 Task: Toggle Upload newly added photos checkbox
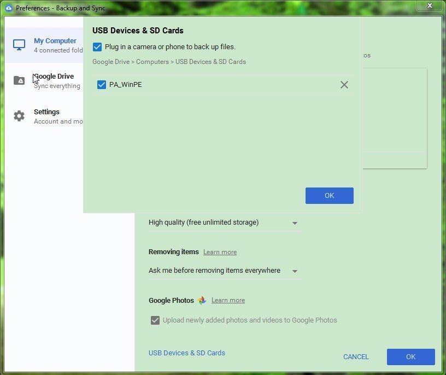point(155,320)
